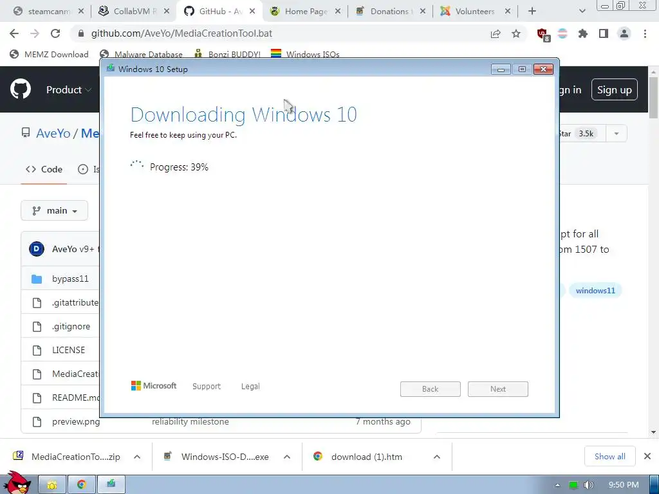Share this page icon in address bar

pyautogui.click(x=496, y=34)
